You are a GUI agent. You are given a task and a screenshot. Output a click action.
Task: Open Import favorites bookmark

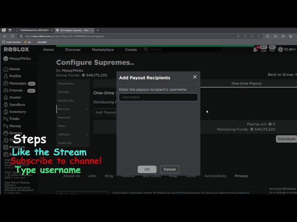12,42
